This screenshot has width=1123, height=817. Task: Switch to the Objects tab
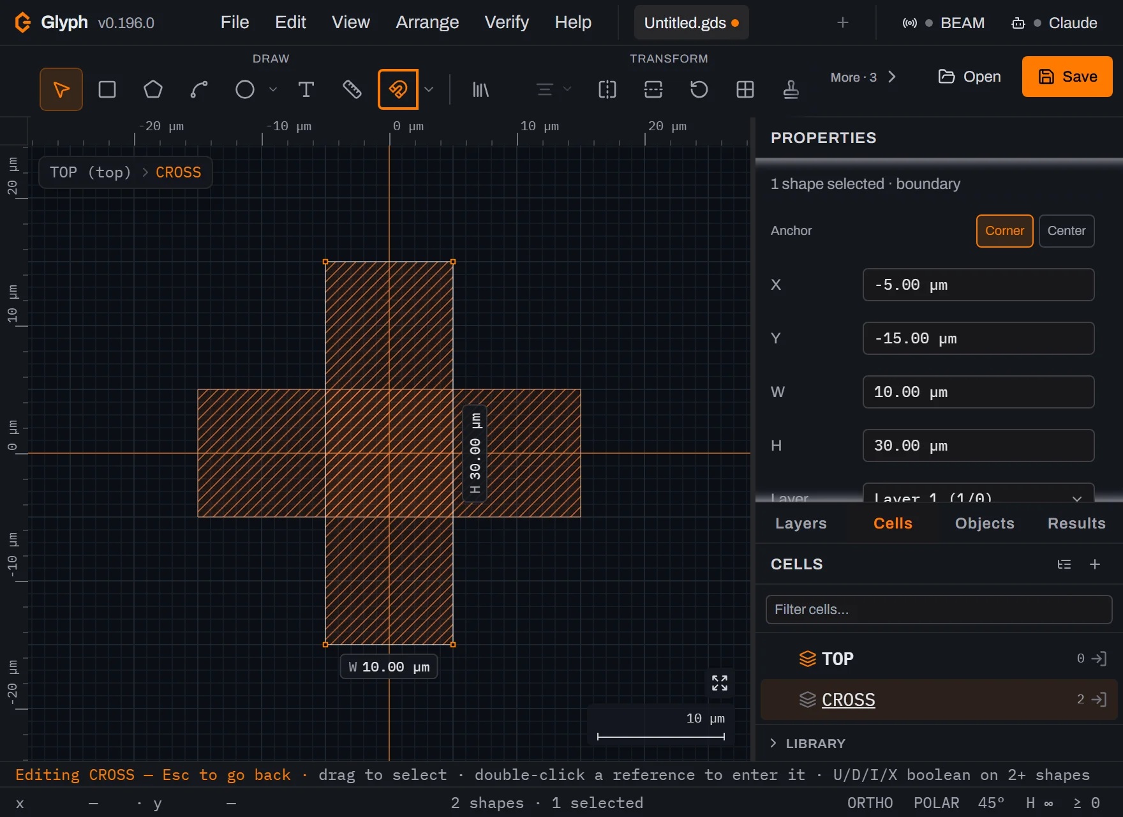click(x=985, y=523)
